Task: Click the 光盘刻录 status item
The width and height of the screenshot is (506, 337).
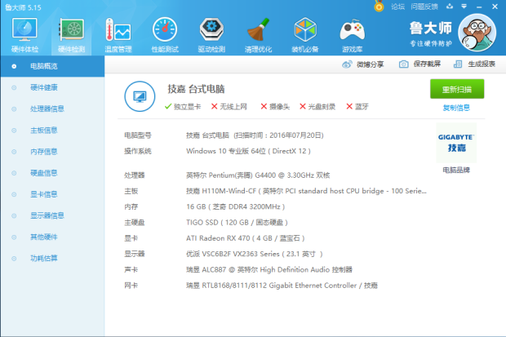Action: pyautogui.click(x=317, y=107)
